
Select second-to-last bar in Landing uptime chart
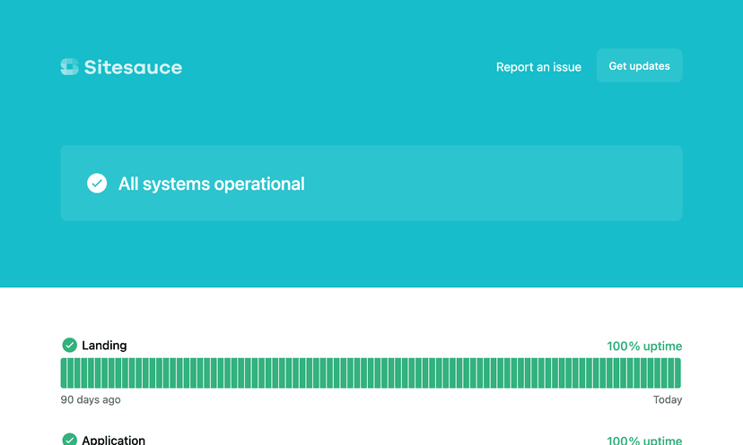coord(670,373)
